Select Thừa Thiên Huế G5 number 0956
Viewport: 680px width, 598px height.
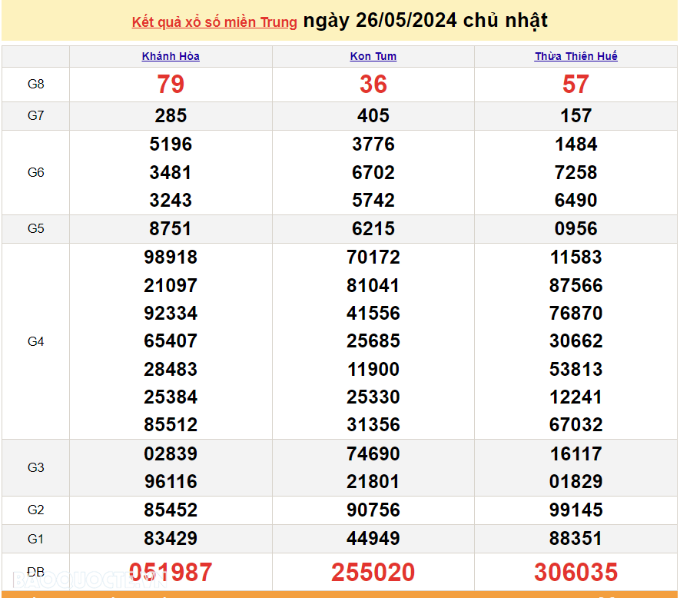(x=576, y=228)
